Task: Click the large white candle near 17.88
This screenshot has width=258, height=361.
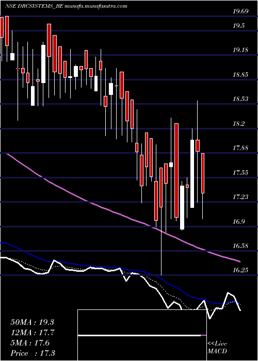Action: pyautogui.click(x=192, y=174)
